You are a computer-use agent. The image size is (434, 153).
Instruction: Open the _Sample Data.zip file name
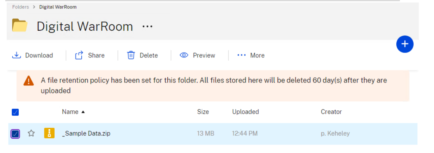[x=86, y=134]
